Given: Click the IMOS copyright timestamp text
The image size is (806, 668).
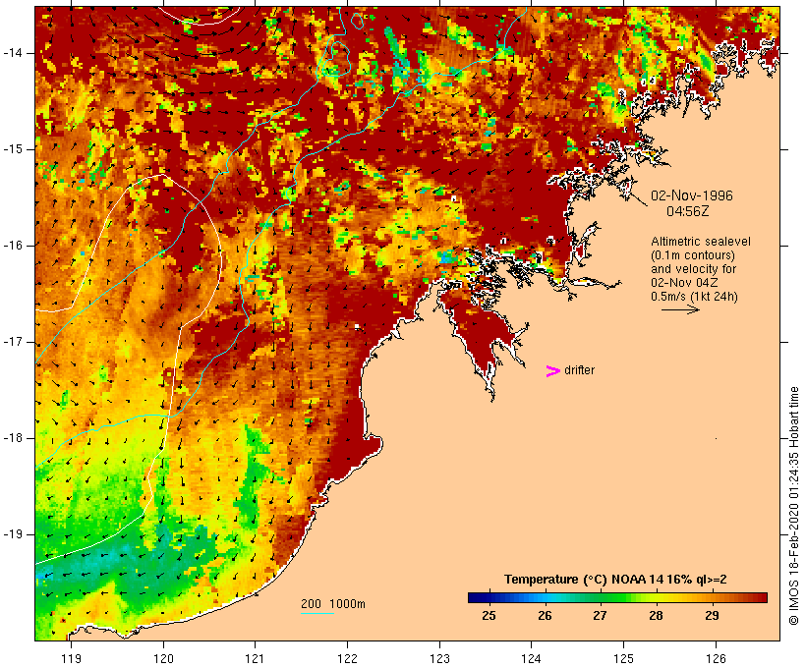Looking at the screenshot, I should (x=793, y=506).
